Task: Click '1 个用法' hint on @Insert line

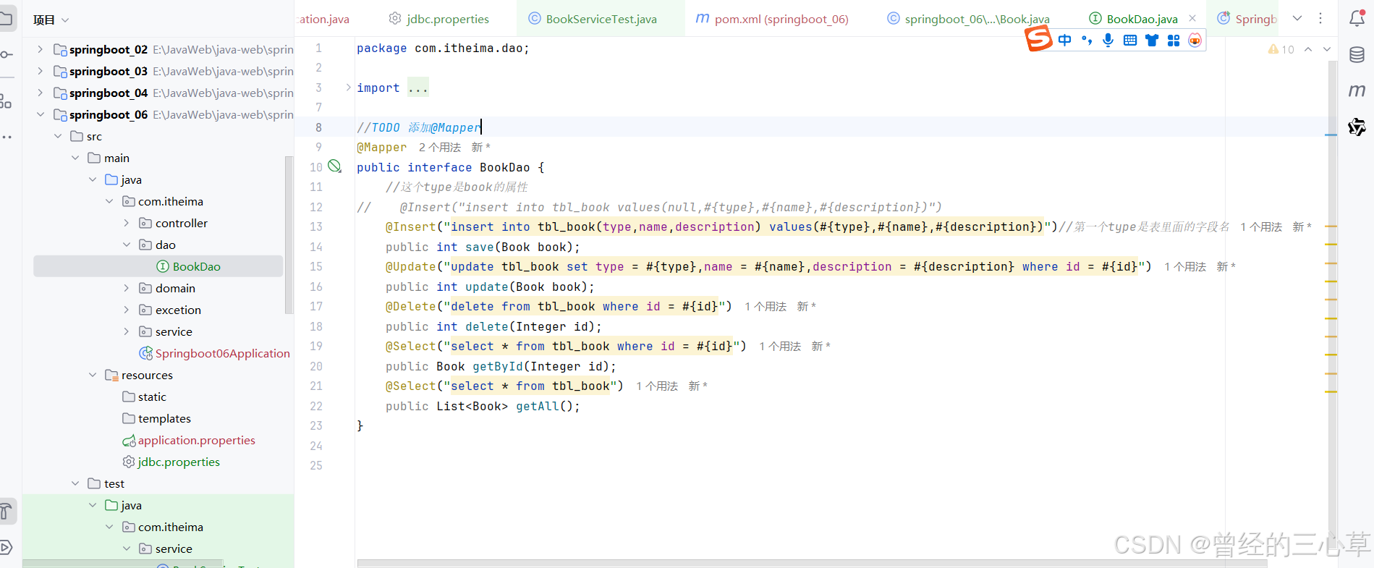Action: (x=1261, y=227)
